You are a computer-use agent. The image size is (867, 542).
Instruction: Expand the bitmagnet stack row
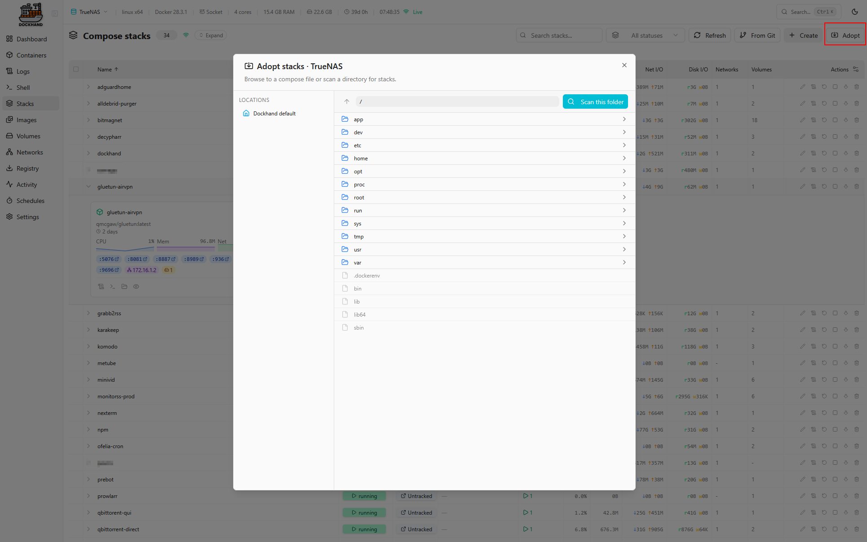point(88,120)
